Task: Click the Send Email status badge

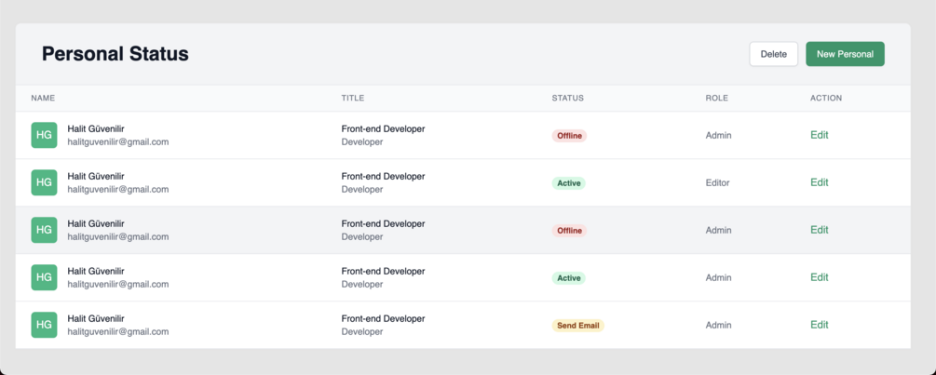Action: tap(577, 326)
